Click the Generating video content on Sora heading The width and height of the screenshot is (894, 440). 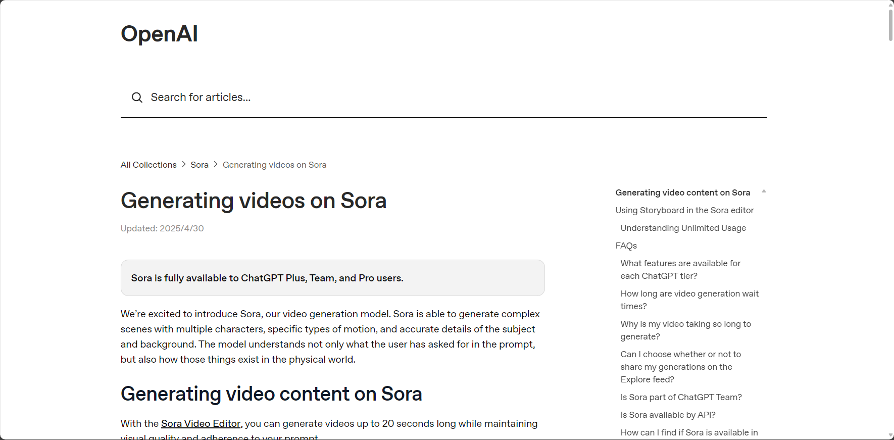pos(271,394)
